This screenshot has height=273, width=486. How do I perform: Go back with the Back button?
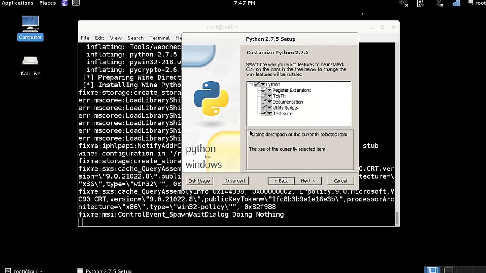click(281, 181)
